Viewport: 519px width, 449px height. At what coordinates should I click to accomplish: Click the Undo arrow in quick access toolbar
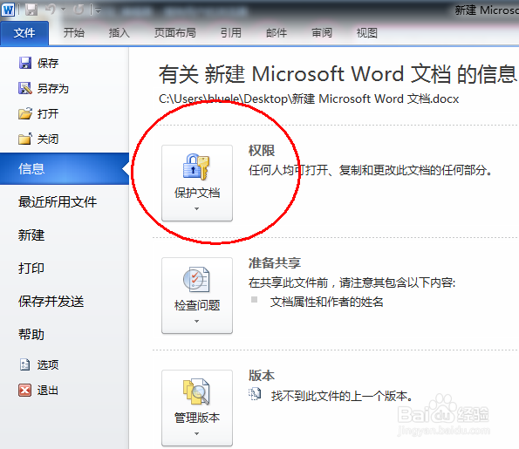point(51,10)
